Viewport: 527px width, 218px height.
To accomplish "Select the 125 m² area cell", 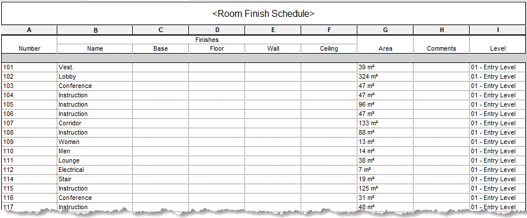I will pos(385,188).
